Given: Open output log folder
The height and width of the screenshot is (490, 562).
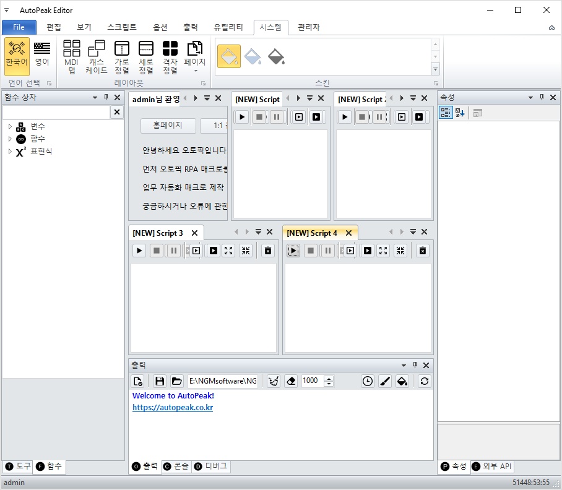Looking at the screenshot, I should pyautogui.click(x=176, y=381).
